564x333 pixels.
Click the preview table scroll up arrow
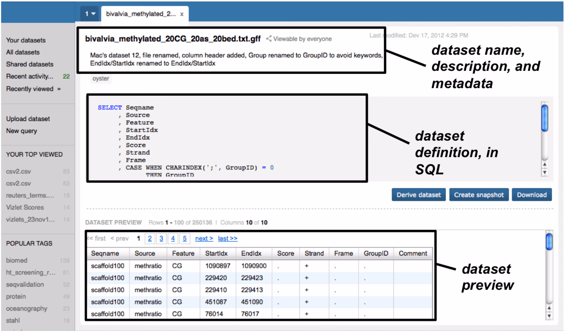(x=549, y=308)
